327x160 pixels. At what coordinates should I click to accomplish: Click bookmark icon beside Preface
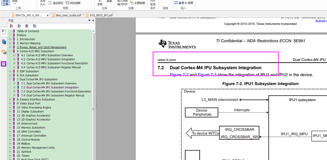point(14,35)
